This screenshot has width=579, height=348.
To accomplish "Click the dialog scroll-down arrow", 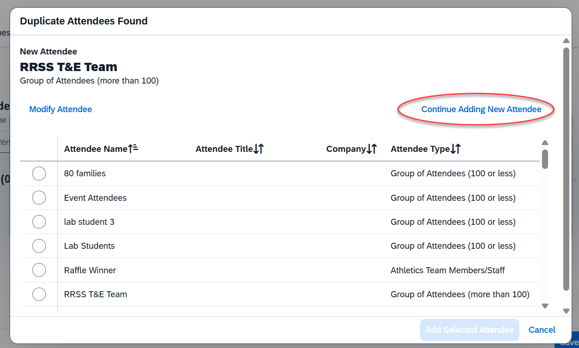I will [566, 311].
